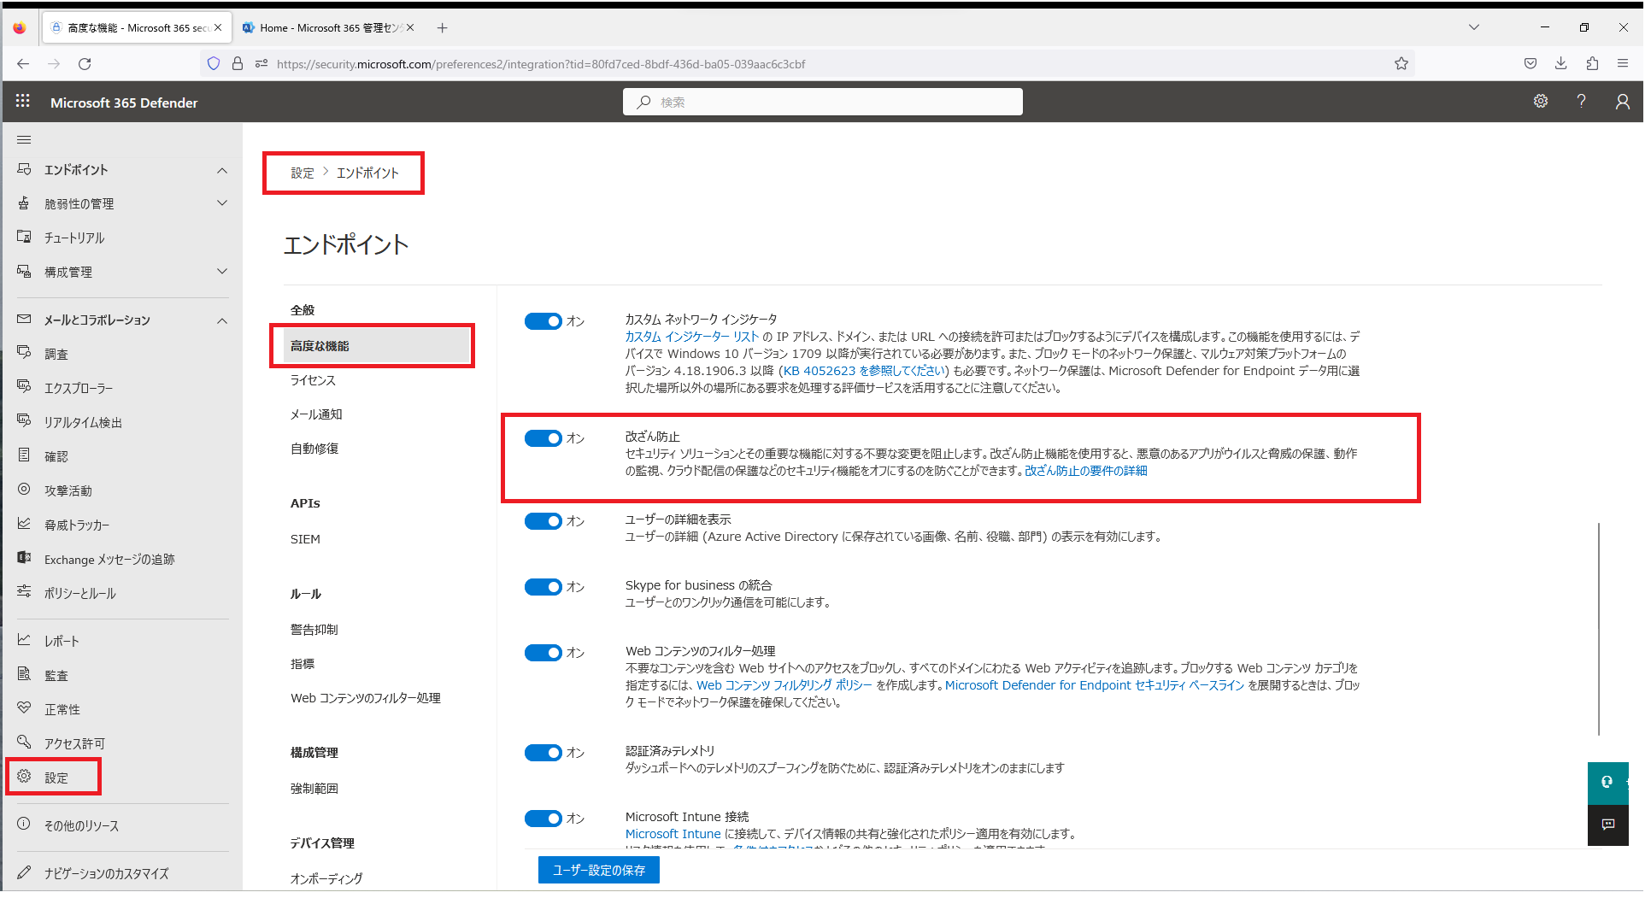Expand the 脆弱性の管理 sidebar chevron

[x=223, y=204]
